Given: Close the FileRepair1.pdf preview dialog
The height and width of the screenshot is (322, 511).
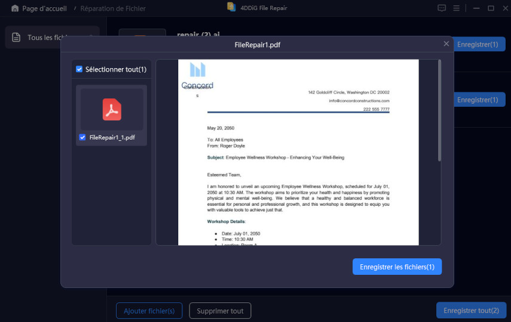Looking at the screenshot, I should [x=446, y=44].
